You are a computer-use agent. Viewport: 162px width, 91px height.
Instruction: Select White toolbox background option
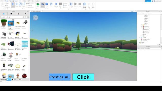(9, 79)
